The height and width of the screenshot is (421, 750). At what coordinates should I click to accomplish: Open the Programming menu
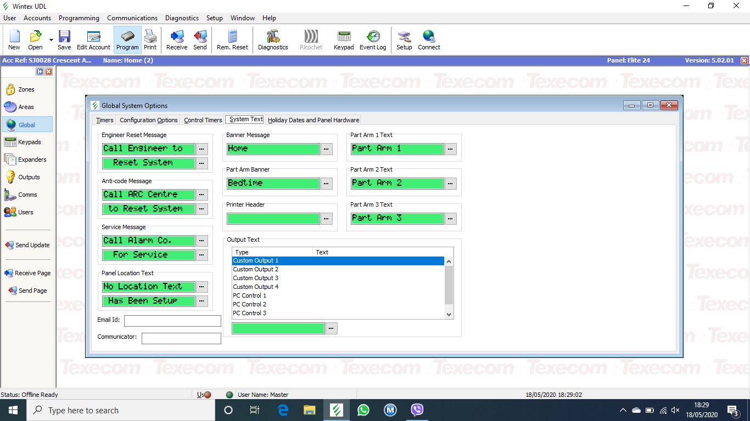79,18
